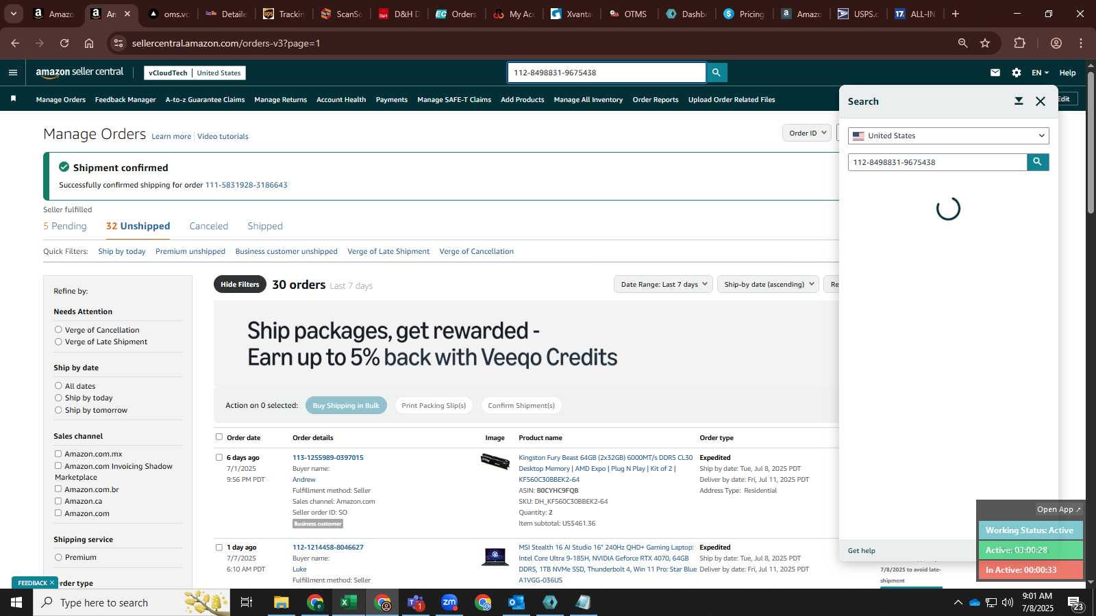Go to browser home page
Viewport: 1096px width, 616px height.
pos(89,43)
